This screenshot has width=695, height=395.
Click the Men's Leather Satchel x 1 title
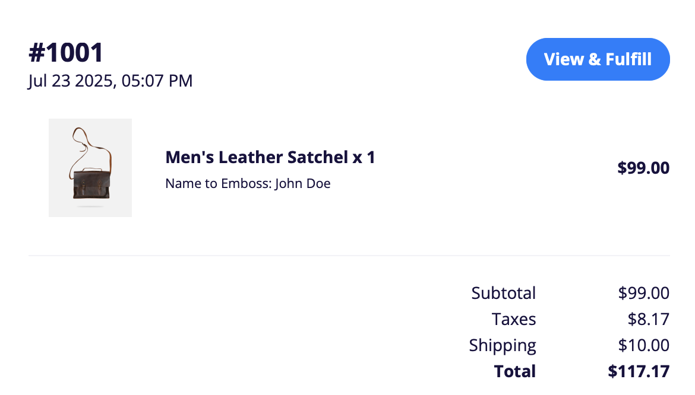click(x=270, y=157)
